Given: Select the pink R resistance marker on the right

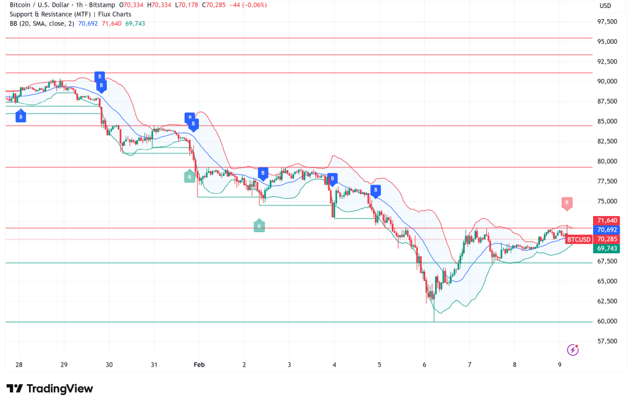Looking at the screenshot, I should tap(566, 202).
